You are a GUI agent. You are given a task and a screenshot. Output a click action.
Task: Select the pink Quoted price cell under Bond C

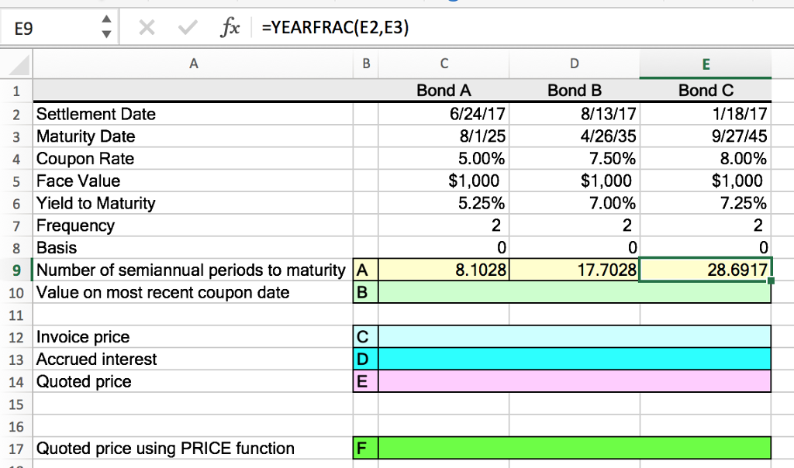[x=705, y=381]
